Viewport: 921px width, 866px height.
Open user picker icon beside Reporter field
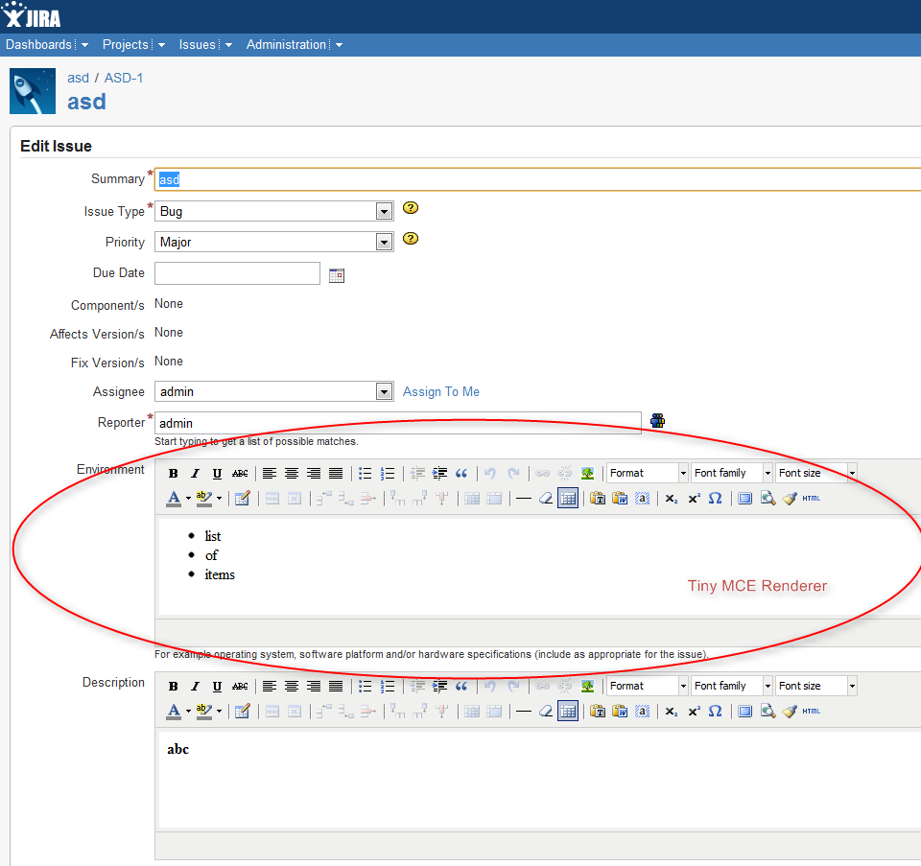click(658, 420)
